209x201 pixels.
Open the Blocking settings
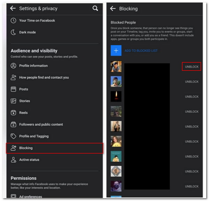click(55, 148)
